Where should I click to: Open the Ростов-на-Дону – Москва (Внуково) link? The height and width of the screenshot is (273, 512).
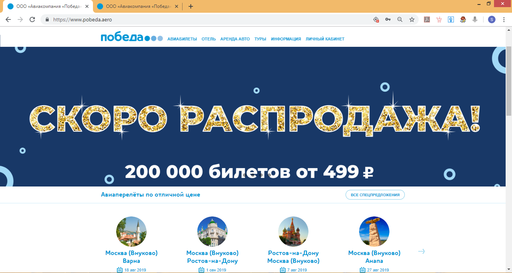click(x=293, y=257)
